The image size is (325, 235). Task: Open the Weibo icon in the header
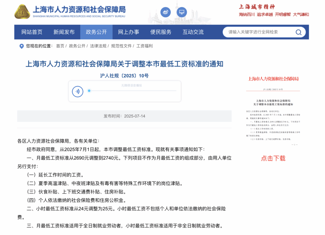point(165,12)
